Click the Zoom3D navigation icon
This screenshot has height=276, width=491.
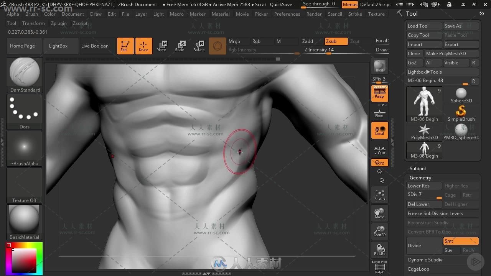coord(379,231)
